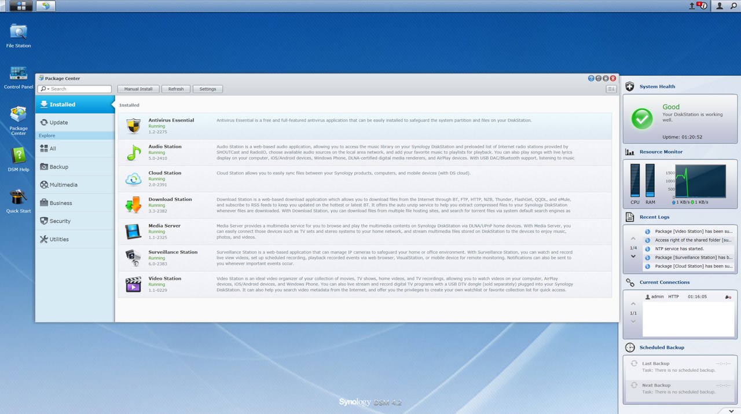Select the 'Access right of the shared folder' log
The image size is (741, 414).
688,240
